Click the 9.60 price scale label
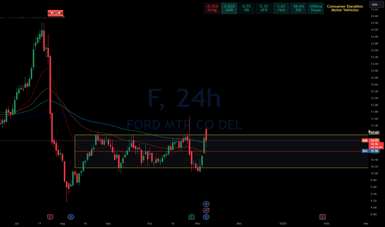 [x=374, y=187]
